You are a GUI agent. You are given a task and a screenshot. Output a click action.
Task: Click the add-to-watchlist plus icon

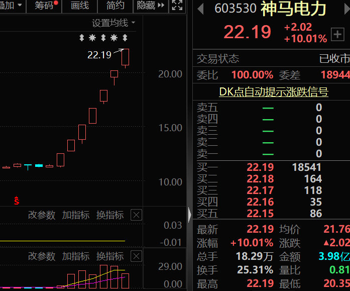coord(337,34)
